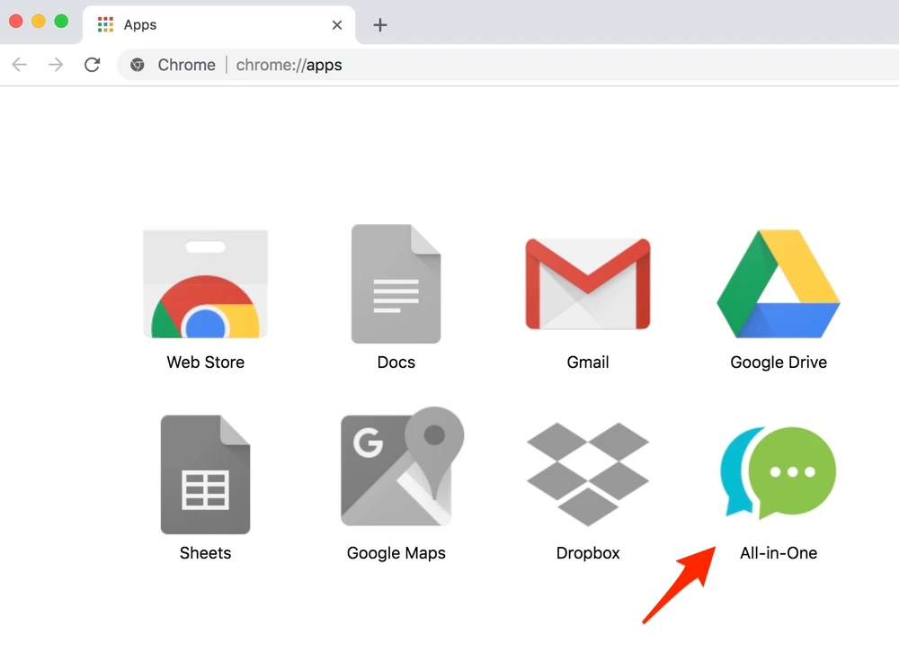Close the Apps tab
899x662 pixels.
(337, 25)
